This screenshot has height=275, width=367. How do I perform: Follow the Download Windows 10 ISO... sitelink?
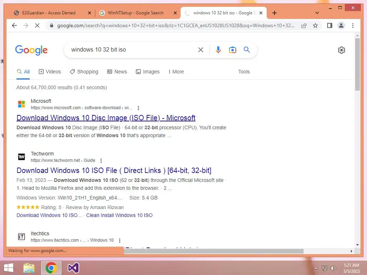tap(49, 215)
